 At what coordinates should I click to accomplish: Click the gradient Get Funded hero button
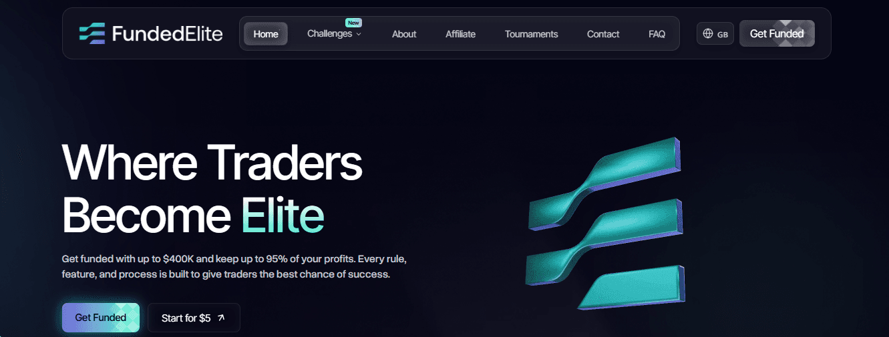coord(101,318)
